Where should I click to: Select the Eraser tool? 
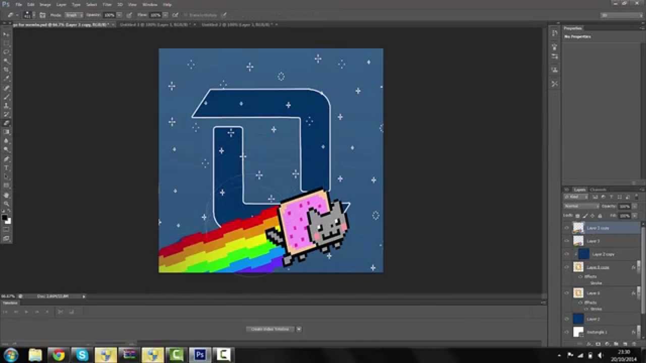point(7,123)
